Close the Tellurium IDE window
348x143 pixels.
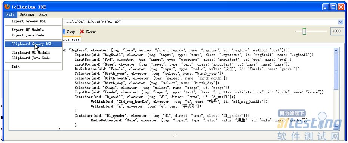click(x=341, y=7)
